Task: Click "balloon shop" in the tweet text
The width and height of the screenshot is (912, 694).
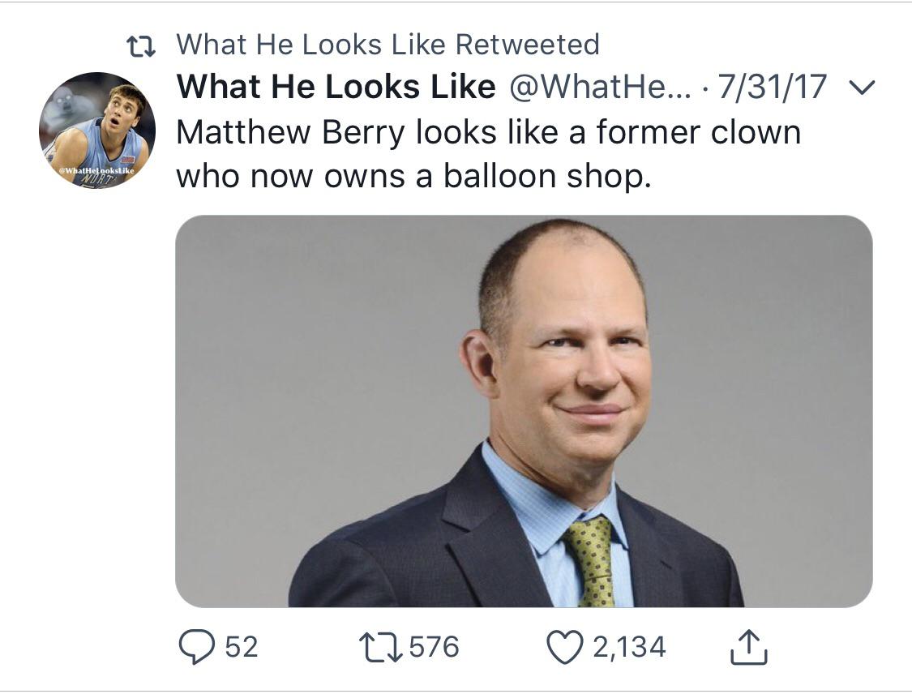Action: [547, 176]
